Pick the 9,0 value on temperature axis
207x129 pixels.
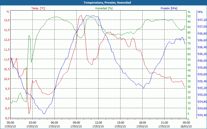pos(7,99)
